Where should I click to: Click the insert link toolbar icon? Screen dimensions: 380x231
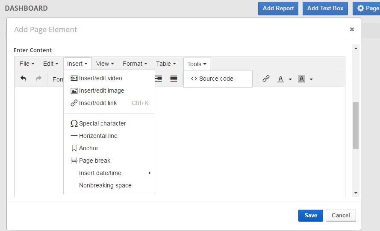[x=266, y=79]
